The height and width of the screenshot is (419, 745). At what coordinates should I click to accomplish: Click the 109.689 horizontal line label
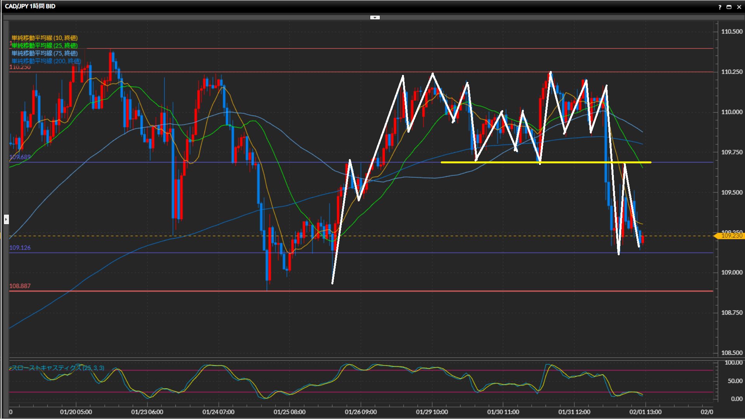point(20,157)
